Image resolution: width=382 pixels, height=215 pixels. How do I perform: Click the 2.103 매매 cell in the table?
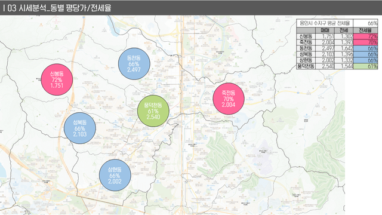[325, 54]
